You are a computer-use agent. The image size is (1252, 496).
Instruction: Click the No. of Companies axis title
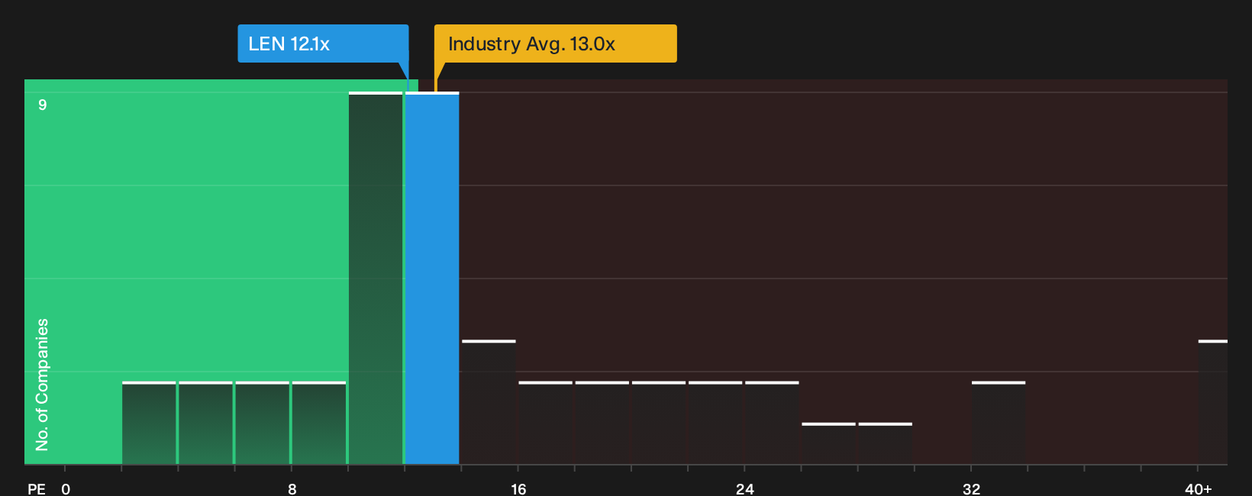tap(42, 385)
